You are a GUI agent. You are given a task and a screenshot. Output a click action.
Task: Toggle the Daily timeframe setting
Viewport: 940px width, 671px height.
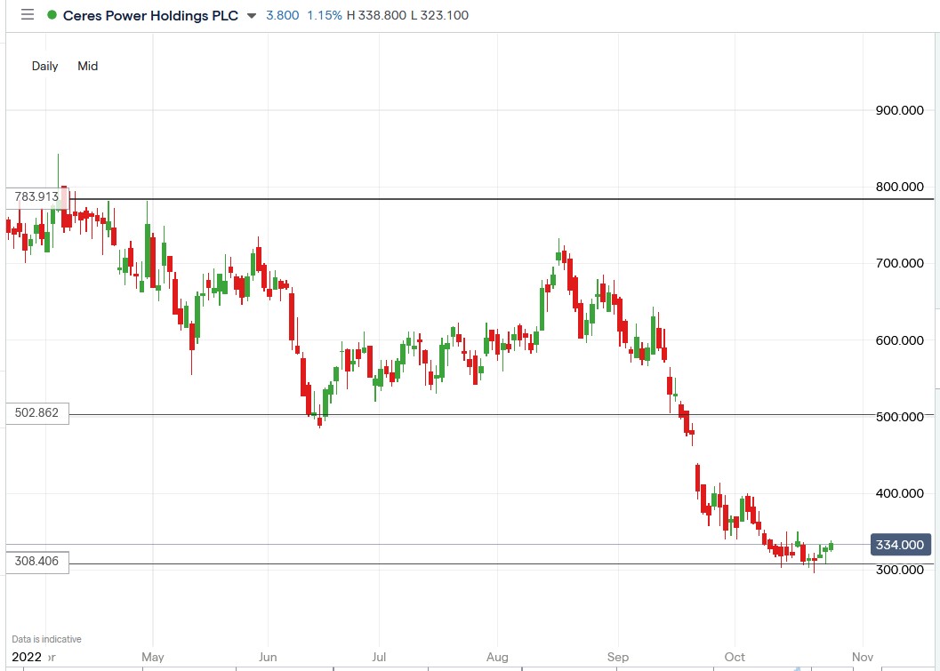[x=44, y=66]
